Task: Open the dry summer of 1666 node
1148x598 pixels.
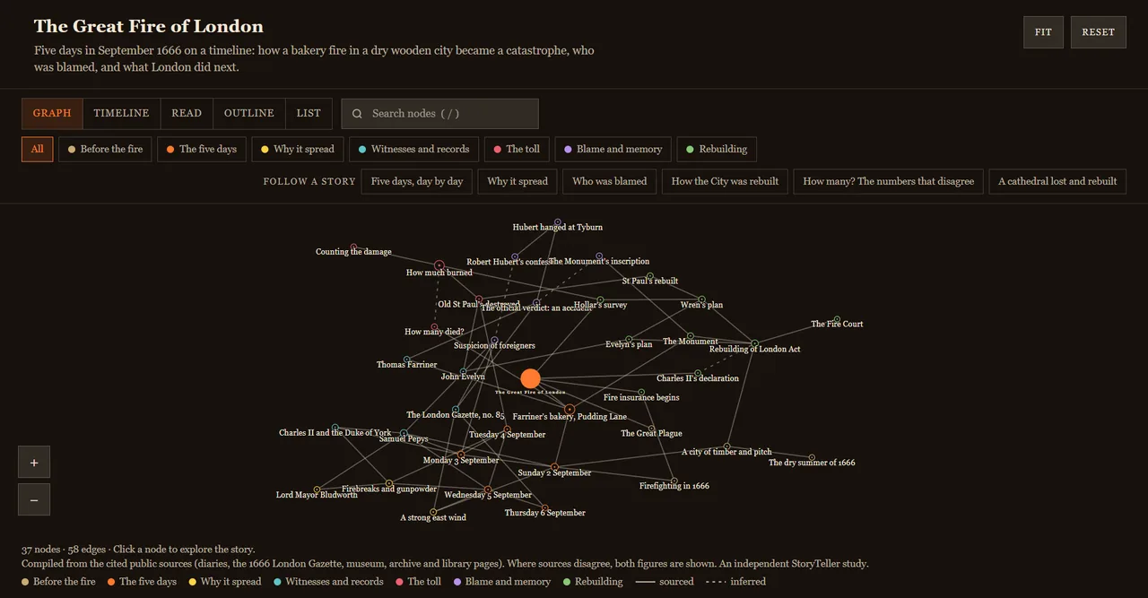Action: [x=812, y=457]
